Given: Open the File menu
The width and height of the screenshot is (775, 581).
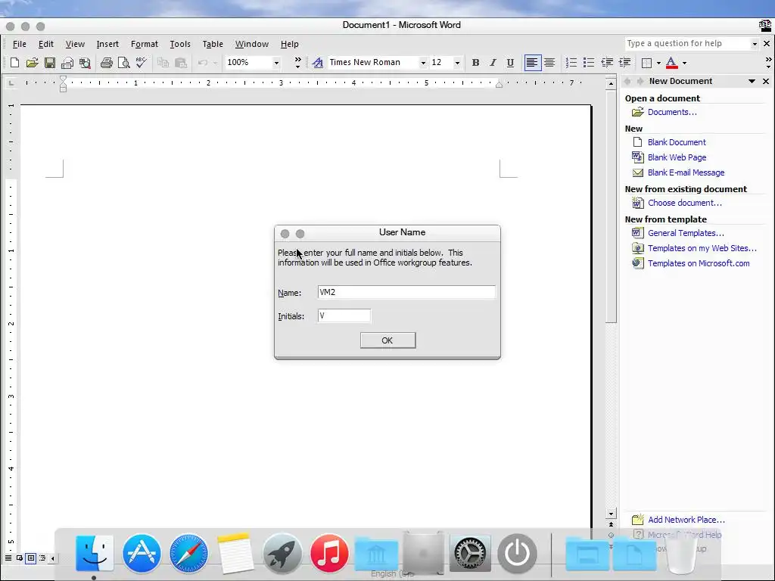Looking at the screenshot, I should click(19, 44).
